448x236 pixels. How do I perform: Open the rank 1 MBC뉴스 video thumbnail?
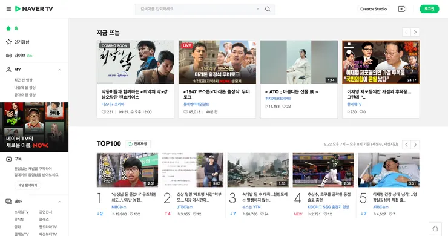click(127, 170)
